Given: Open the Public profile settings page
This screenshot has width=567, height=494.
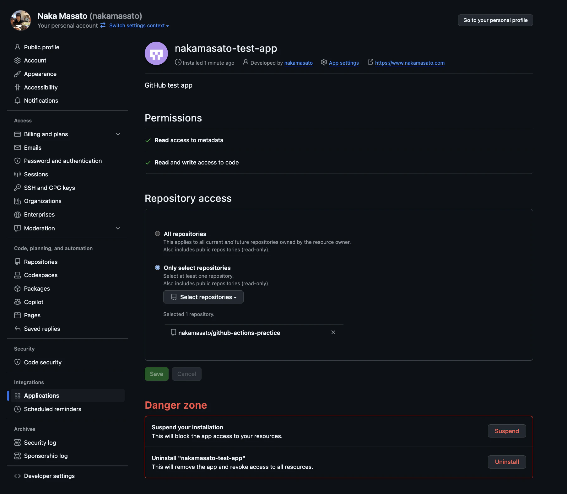Looking at the screenshot, I should click(42, 47).
